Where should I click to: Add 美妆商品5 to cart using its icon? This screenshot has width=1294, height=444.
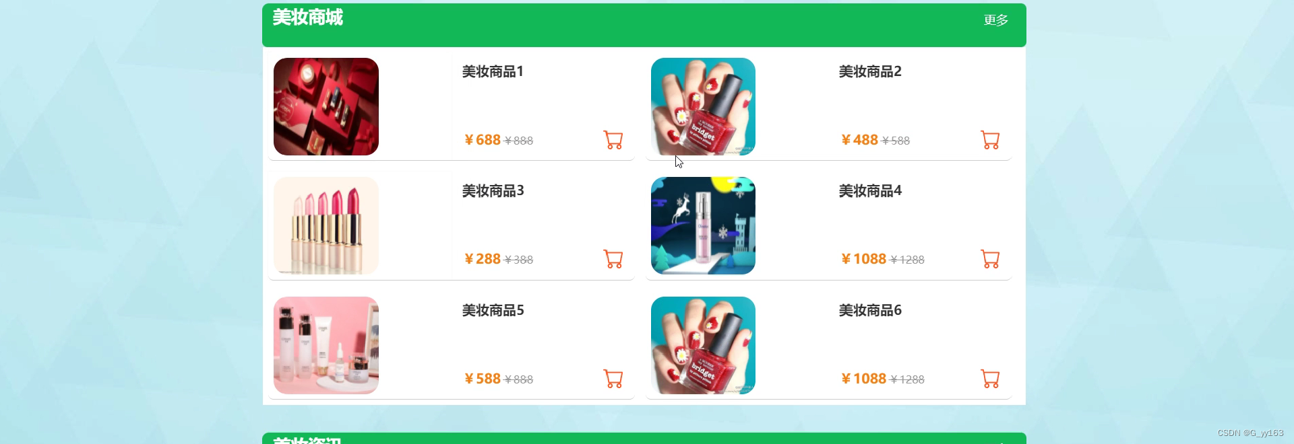point(613,379)
